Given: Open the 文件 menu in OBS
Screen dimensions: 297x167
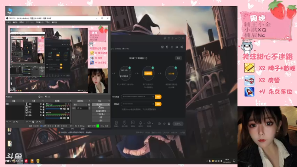Looking at the screenshot, I should (8, 22).
